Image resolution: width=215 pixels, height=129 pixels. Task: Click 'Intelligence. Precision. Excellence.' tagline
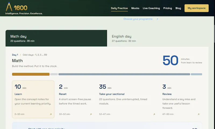click(x=24, y=13)
